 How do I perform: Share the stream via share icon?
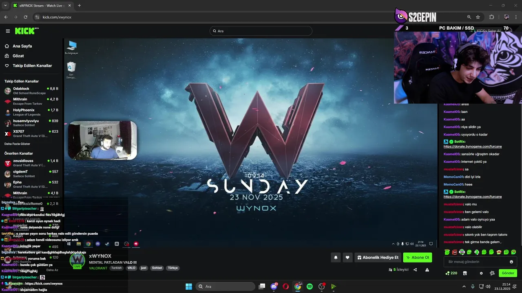point(415,269)
